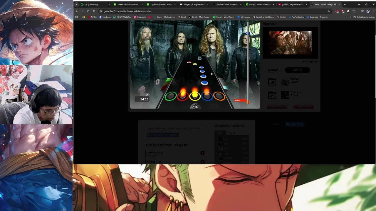The width and height of the screenshot is (376, 211).
Task: Open the TikTok bookmark
Action: coord(199,17)
